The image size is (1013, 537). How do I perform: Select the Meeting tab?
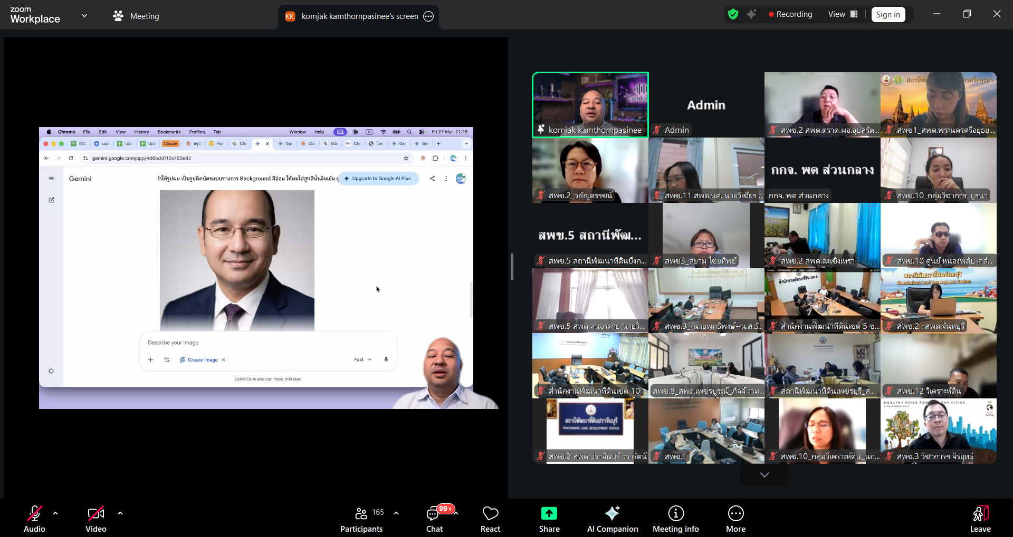[x=136, y=16]
